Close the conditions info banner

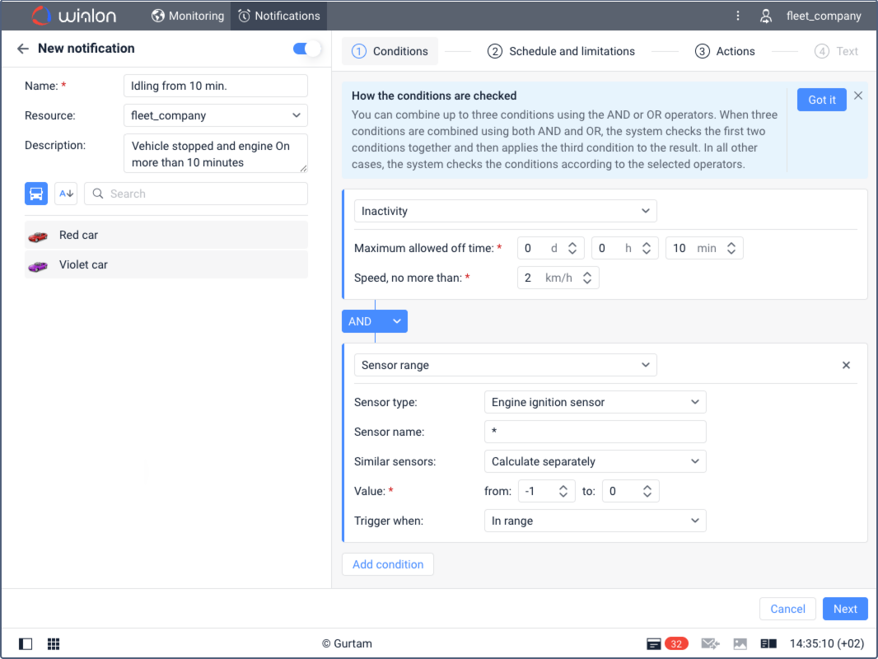coord(858,96)
